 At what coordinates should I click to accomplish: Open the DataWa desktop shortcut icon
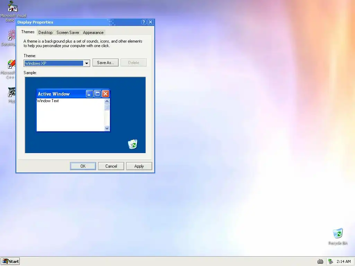coord(11,36)
